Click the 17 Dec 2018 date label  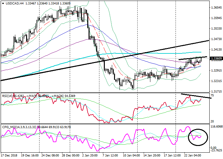(x=9, y=156)
